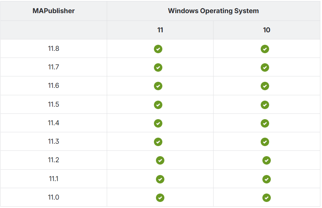Select the MAPublisher version 11.8 cell
The image size is (322, 208).
pyautogui.click(x=54, y=48)
